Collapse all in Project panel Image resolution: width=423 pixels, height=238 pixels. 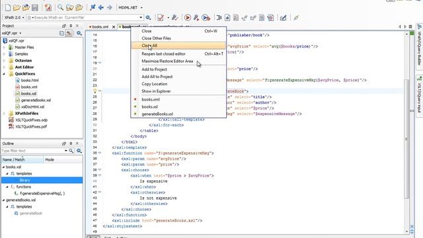[x=61, y=33]
